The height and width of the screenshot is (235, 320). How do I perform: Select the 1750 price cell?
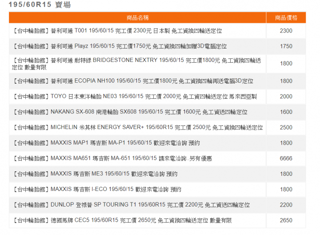coord(286,46)
